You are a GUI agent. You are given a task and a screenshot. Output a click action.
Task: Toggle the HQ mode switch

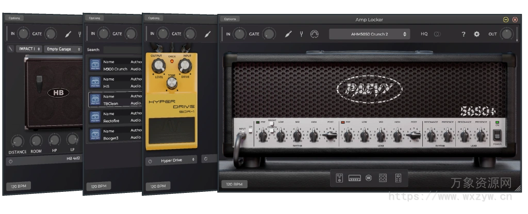pyautogui.click(x=437, y=34)
